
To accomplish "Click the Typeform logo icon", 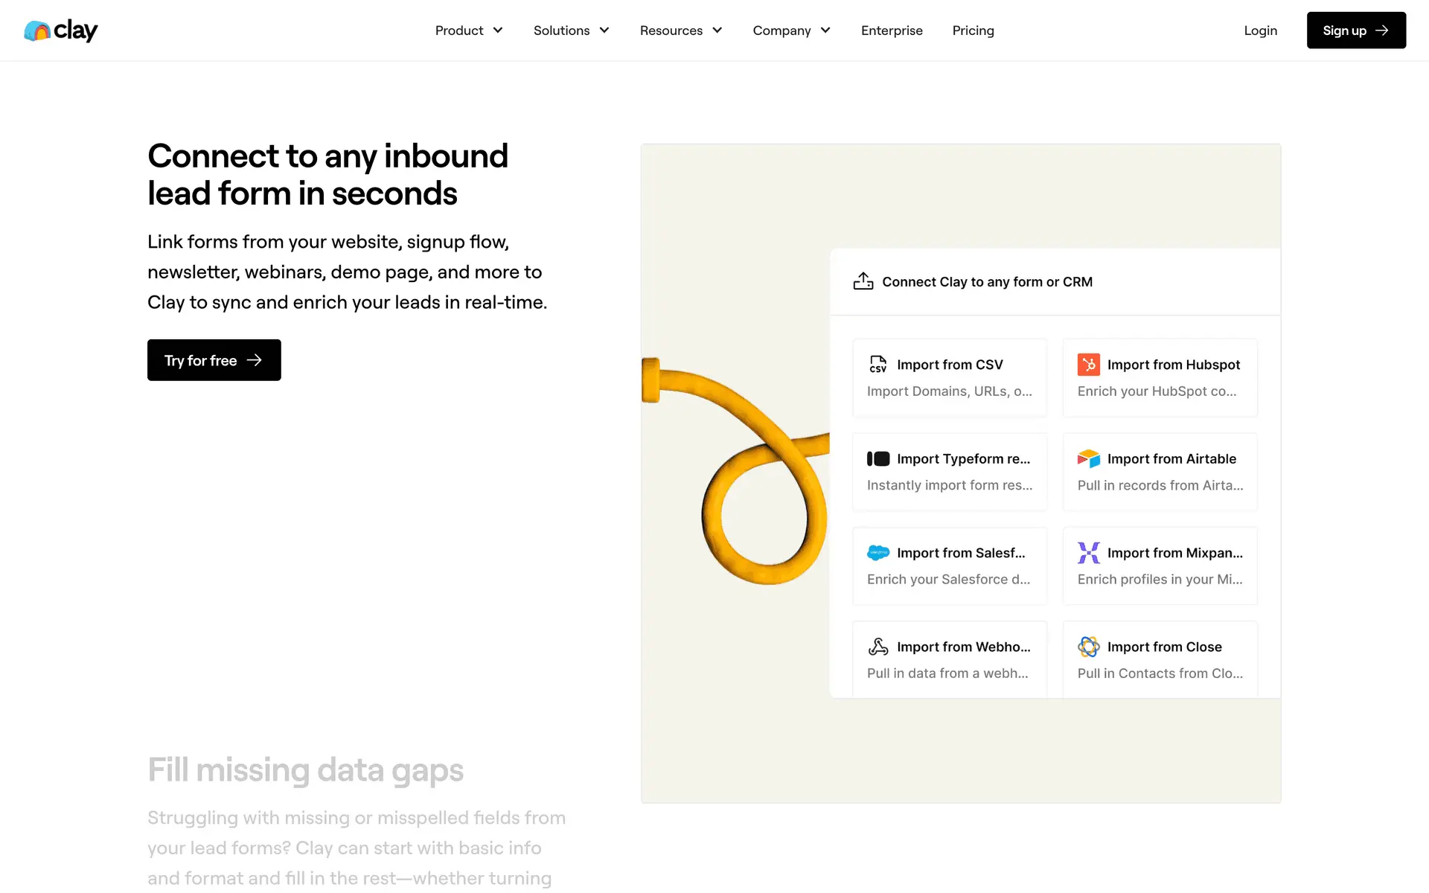I will tap(878, 459).
